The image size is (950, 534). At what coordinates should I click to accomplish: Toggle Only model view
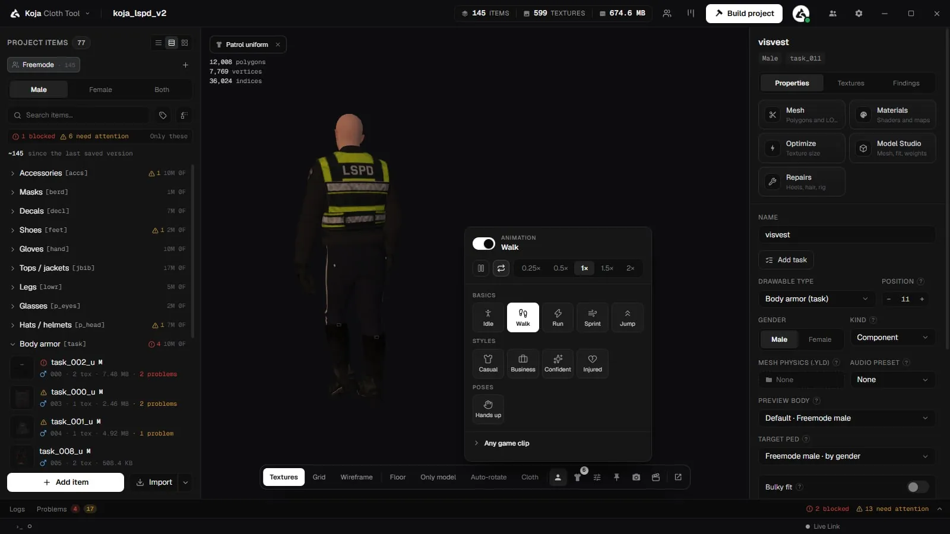click(438, 477)
